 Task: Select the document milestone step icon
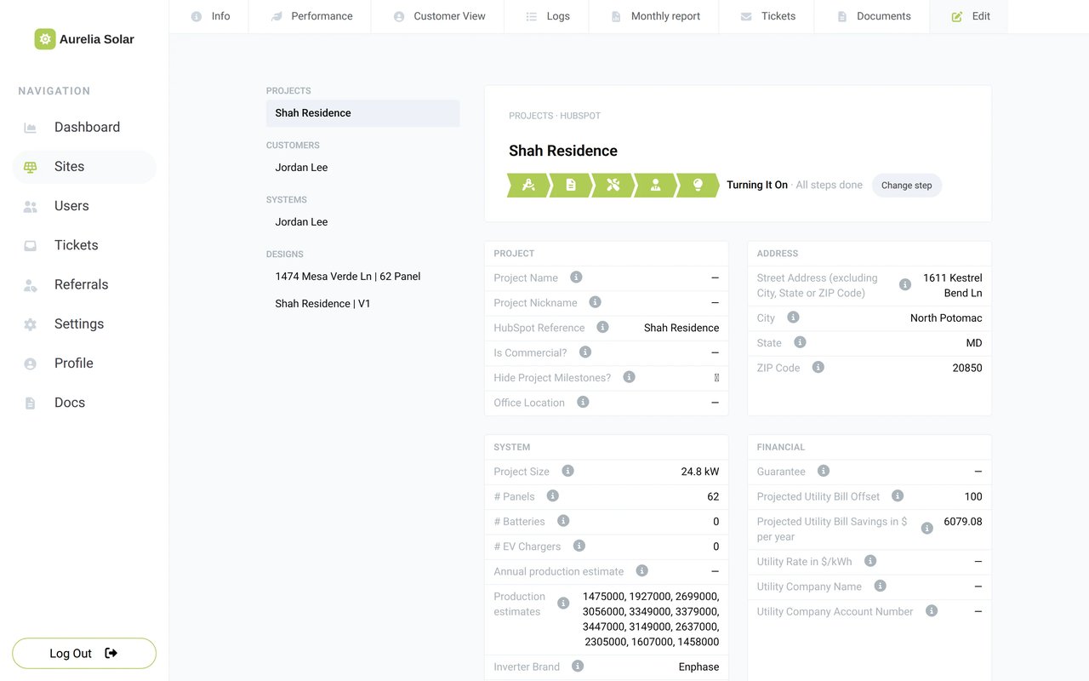571,185
